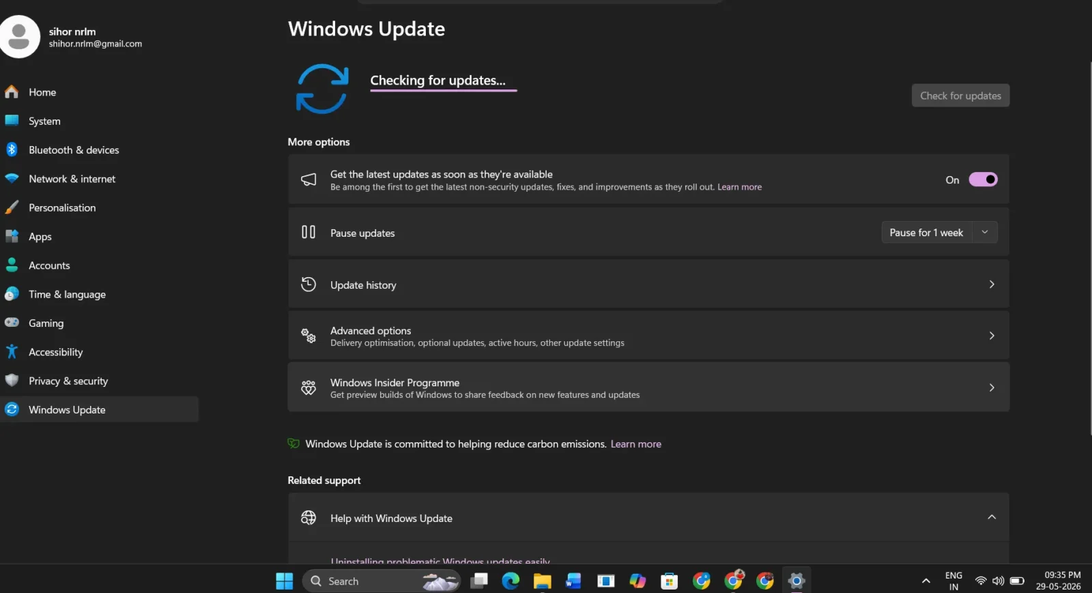Click the More options section label

click(319, 142)
